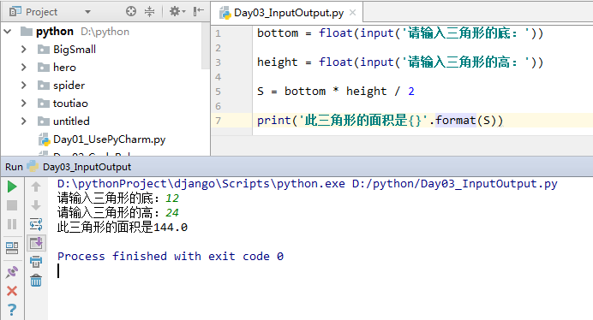
Task: Collapse the python root folder
Action: click(x=8, y=32)
